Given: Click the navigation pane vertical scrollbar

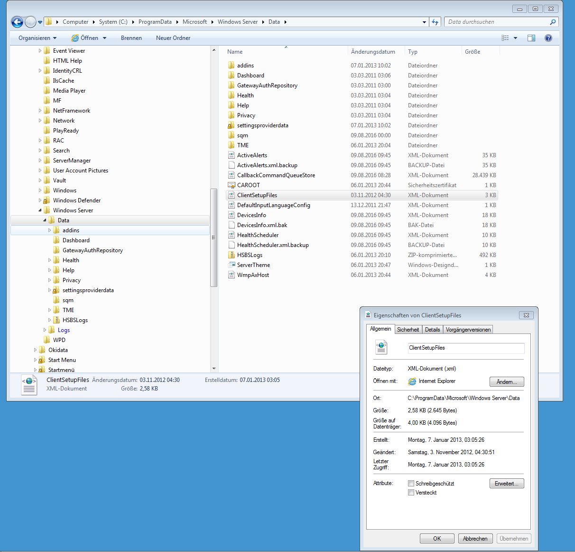Looking at the screenshot, I should [213, 238].
